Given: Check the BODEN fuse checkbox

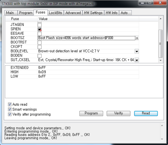Looking at the screenshot, I should point(40,56).
